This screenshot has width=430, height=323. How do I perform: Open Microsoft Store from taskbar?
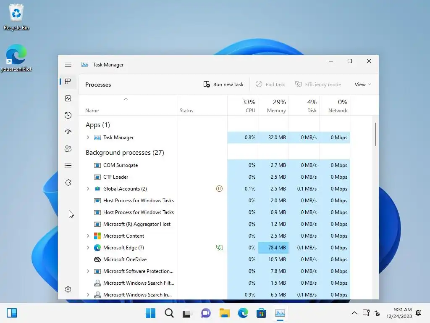tap(261, 313)
